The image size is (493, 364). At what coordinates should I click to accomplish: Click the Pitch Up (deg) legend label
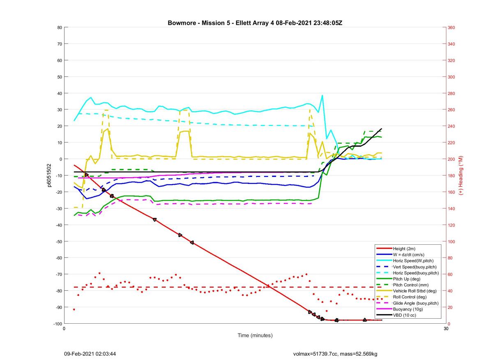(x=408, y=279)
